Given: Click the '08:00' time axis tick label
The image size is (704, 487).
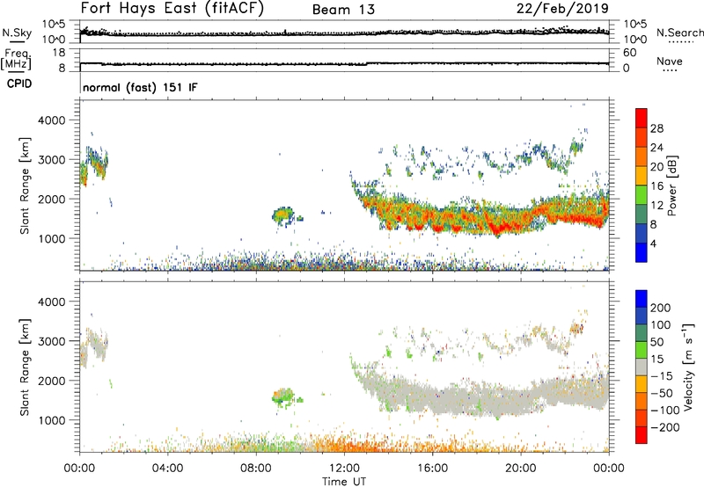Looking at the screenshot, I should pos(256,469).
